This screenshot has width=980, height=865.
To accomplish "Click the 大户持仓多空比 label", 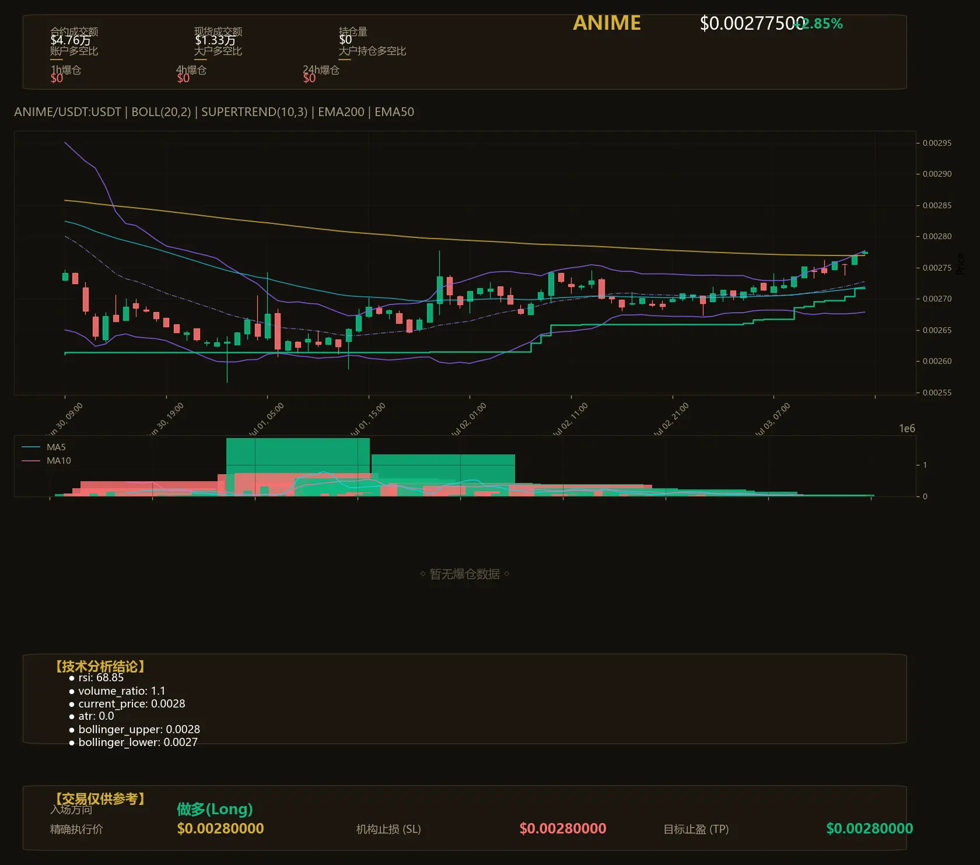I will point(372,51).
